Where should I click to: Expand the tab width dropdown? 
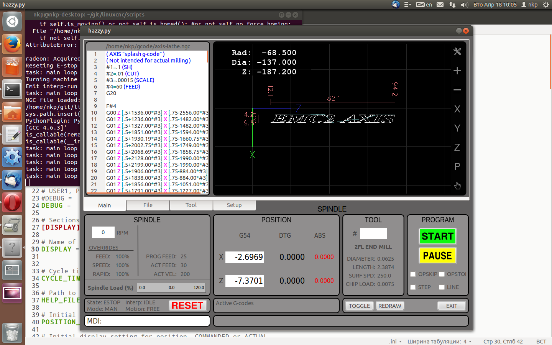pyautogui.click(x=439, y=342)
